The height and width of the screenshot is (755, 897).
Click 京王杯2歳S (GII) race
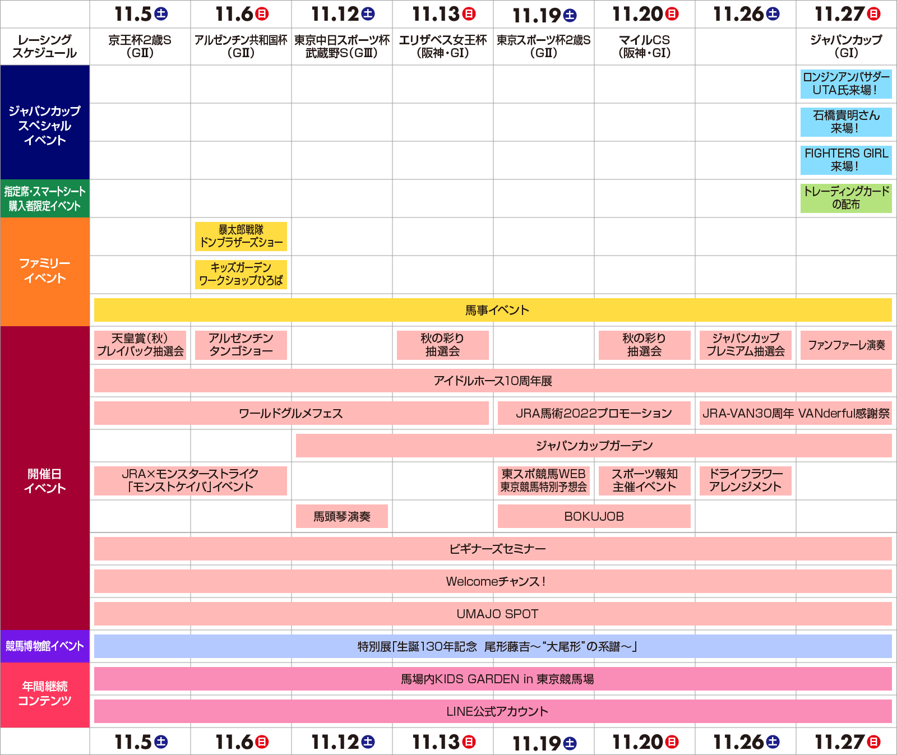(x=140, y=47)
